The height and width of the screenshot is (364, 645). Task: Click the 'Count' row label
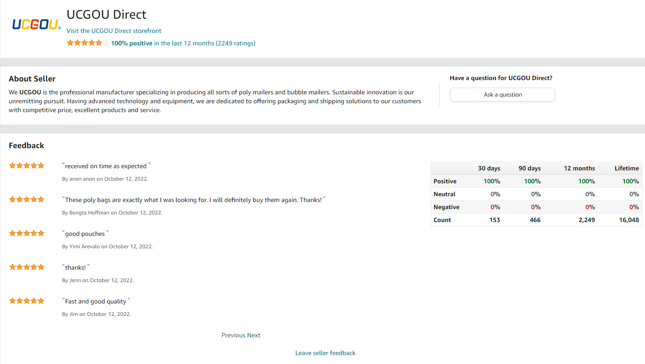[442, 220]
